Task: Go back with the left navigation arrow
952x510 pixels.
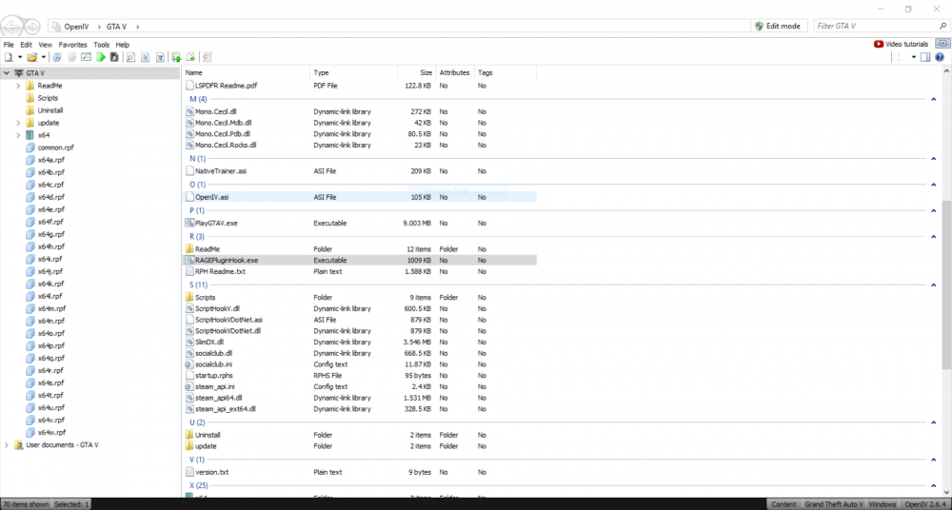Action: [x=13, y=26]
